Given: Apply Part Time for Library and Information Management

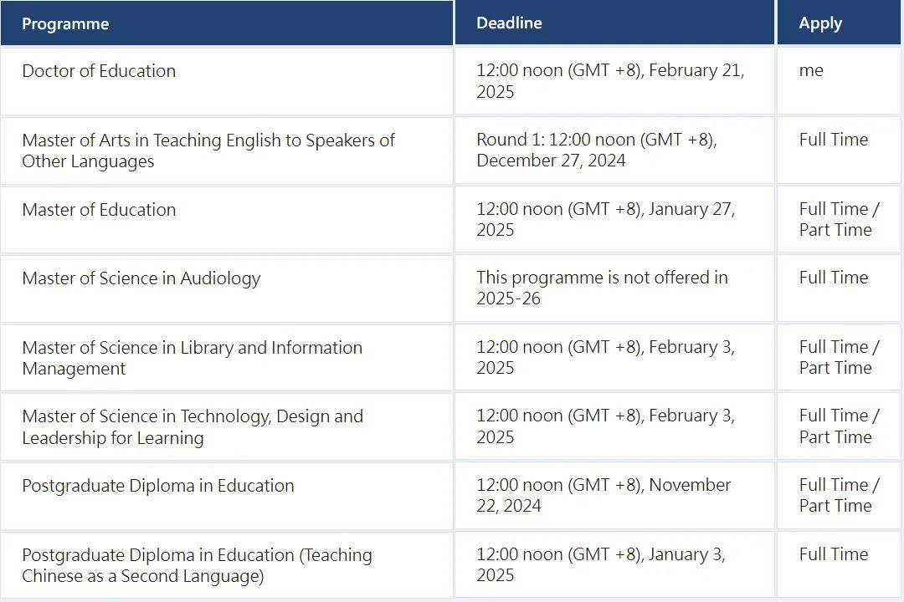Looking at the screenshot, I should click(835, 368).
